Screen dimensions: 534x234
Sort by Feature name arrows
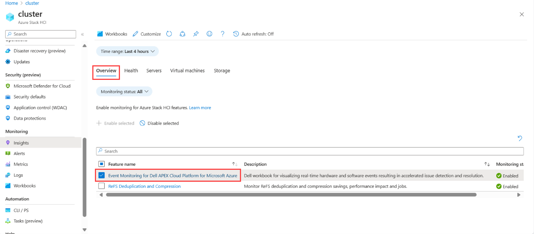pyautogui.click(x=235, y=164)
